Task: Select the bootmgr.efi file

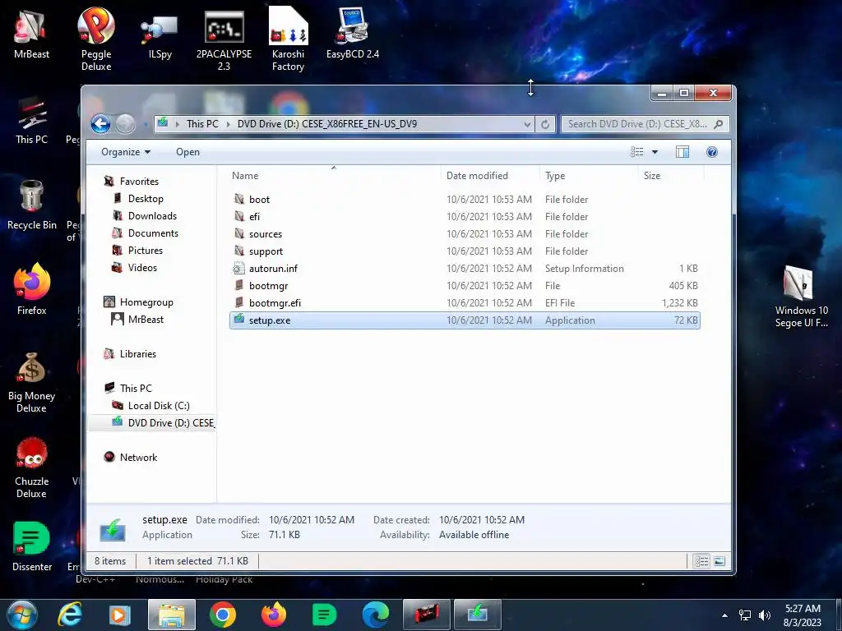Action: (x=465, y=302)
